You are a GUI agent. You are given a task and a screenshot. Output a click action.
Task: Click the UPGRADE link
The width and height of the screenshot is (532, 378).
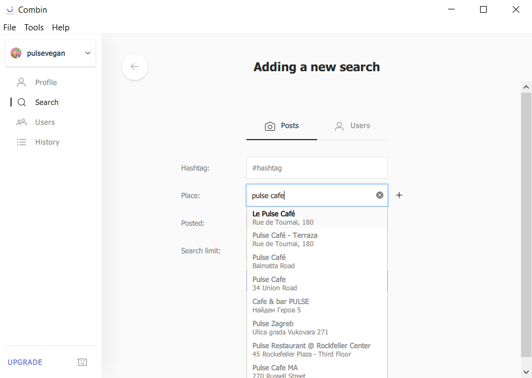(x=25, y=362)
